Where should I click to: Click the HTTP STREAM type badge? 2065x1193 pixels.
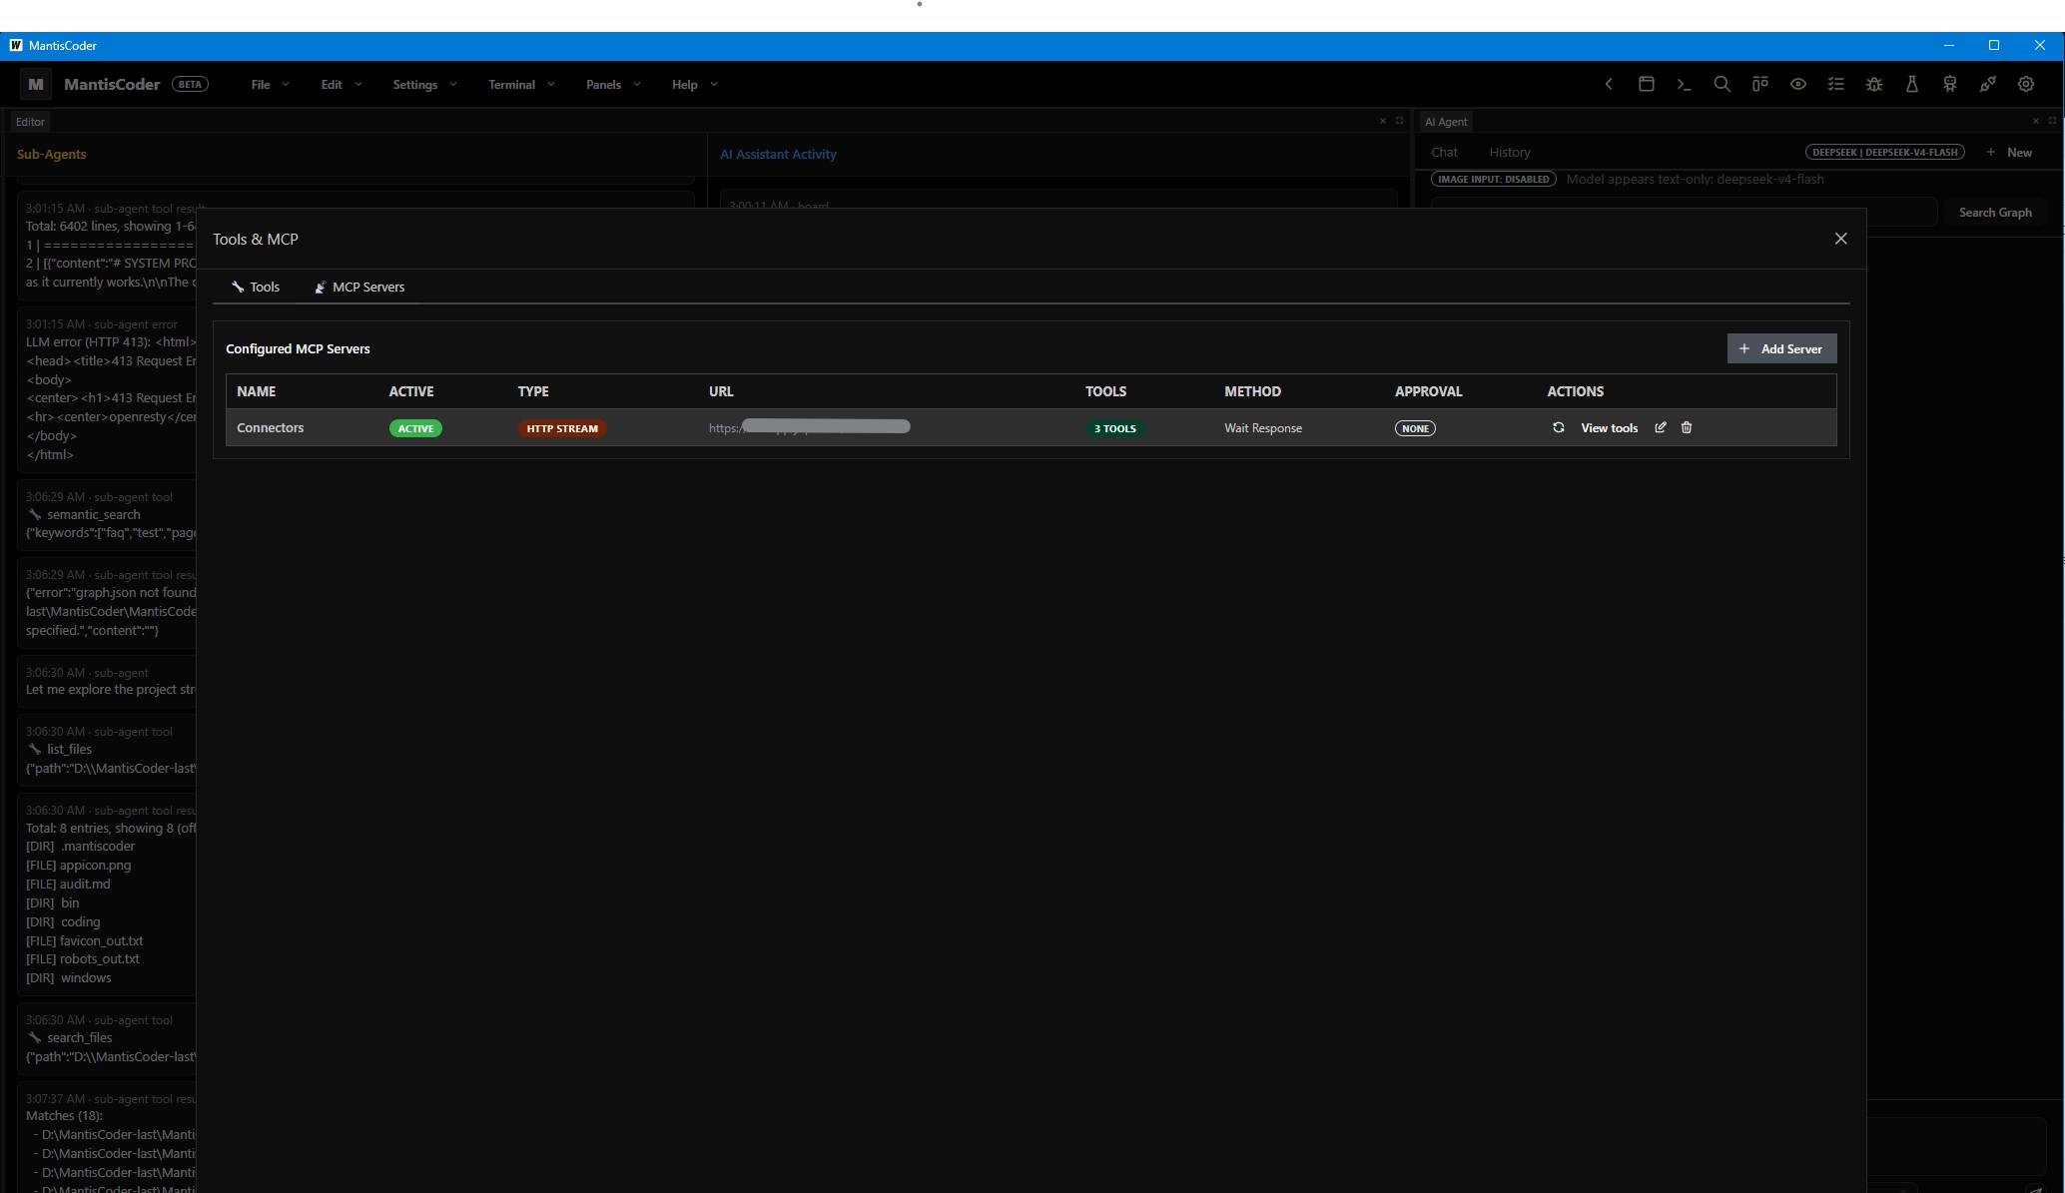point(562,428)
